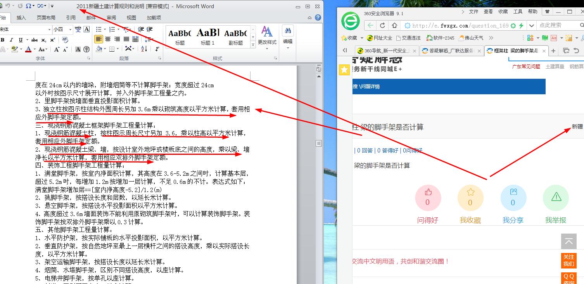
Task: Open address bar history dropdown in 360 browser
Action: tap(531, 26)
